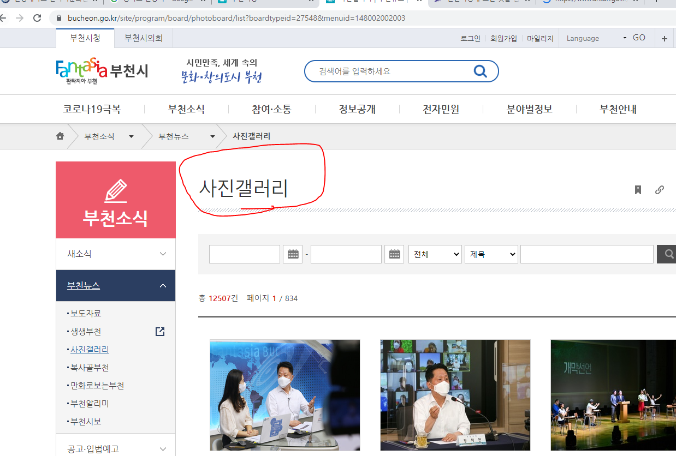Click the 회원가입 link
The width and height of the screenshot is (676, 456).
point(503,39)
